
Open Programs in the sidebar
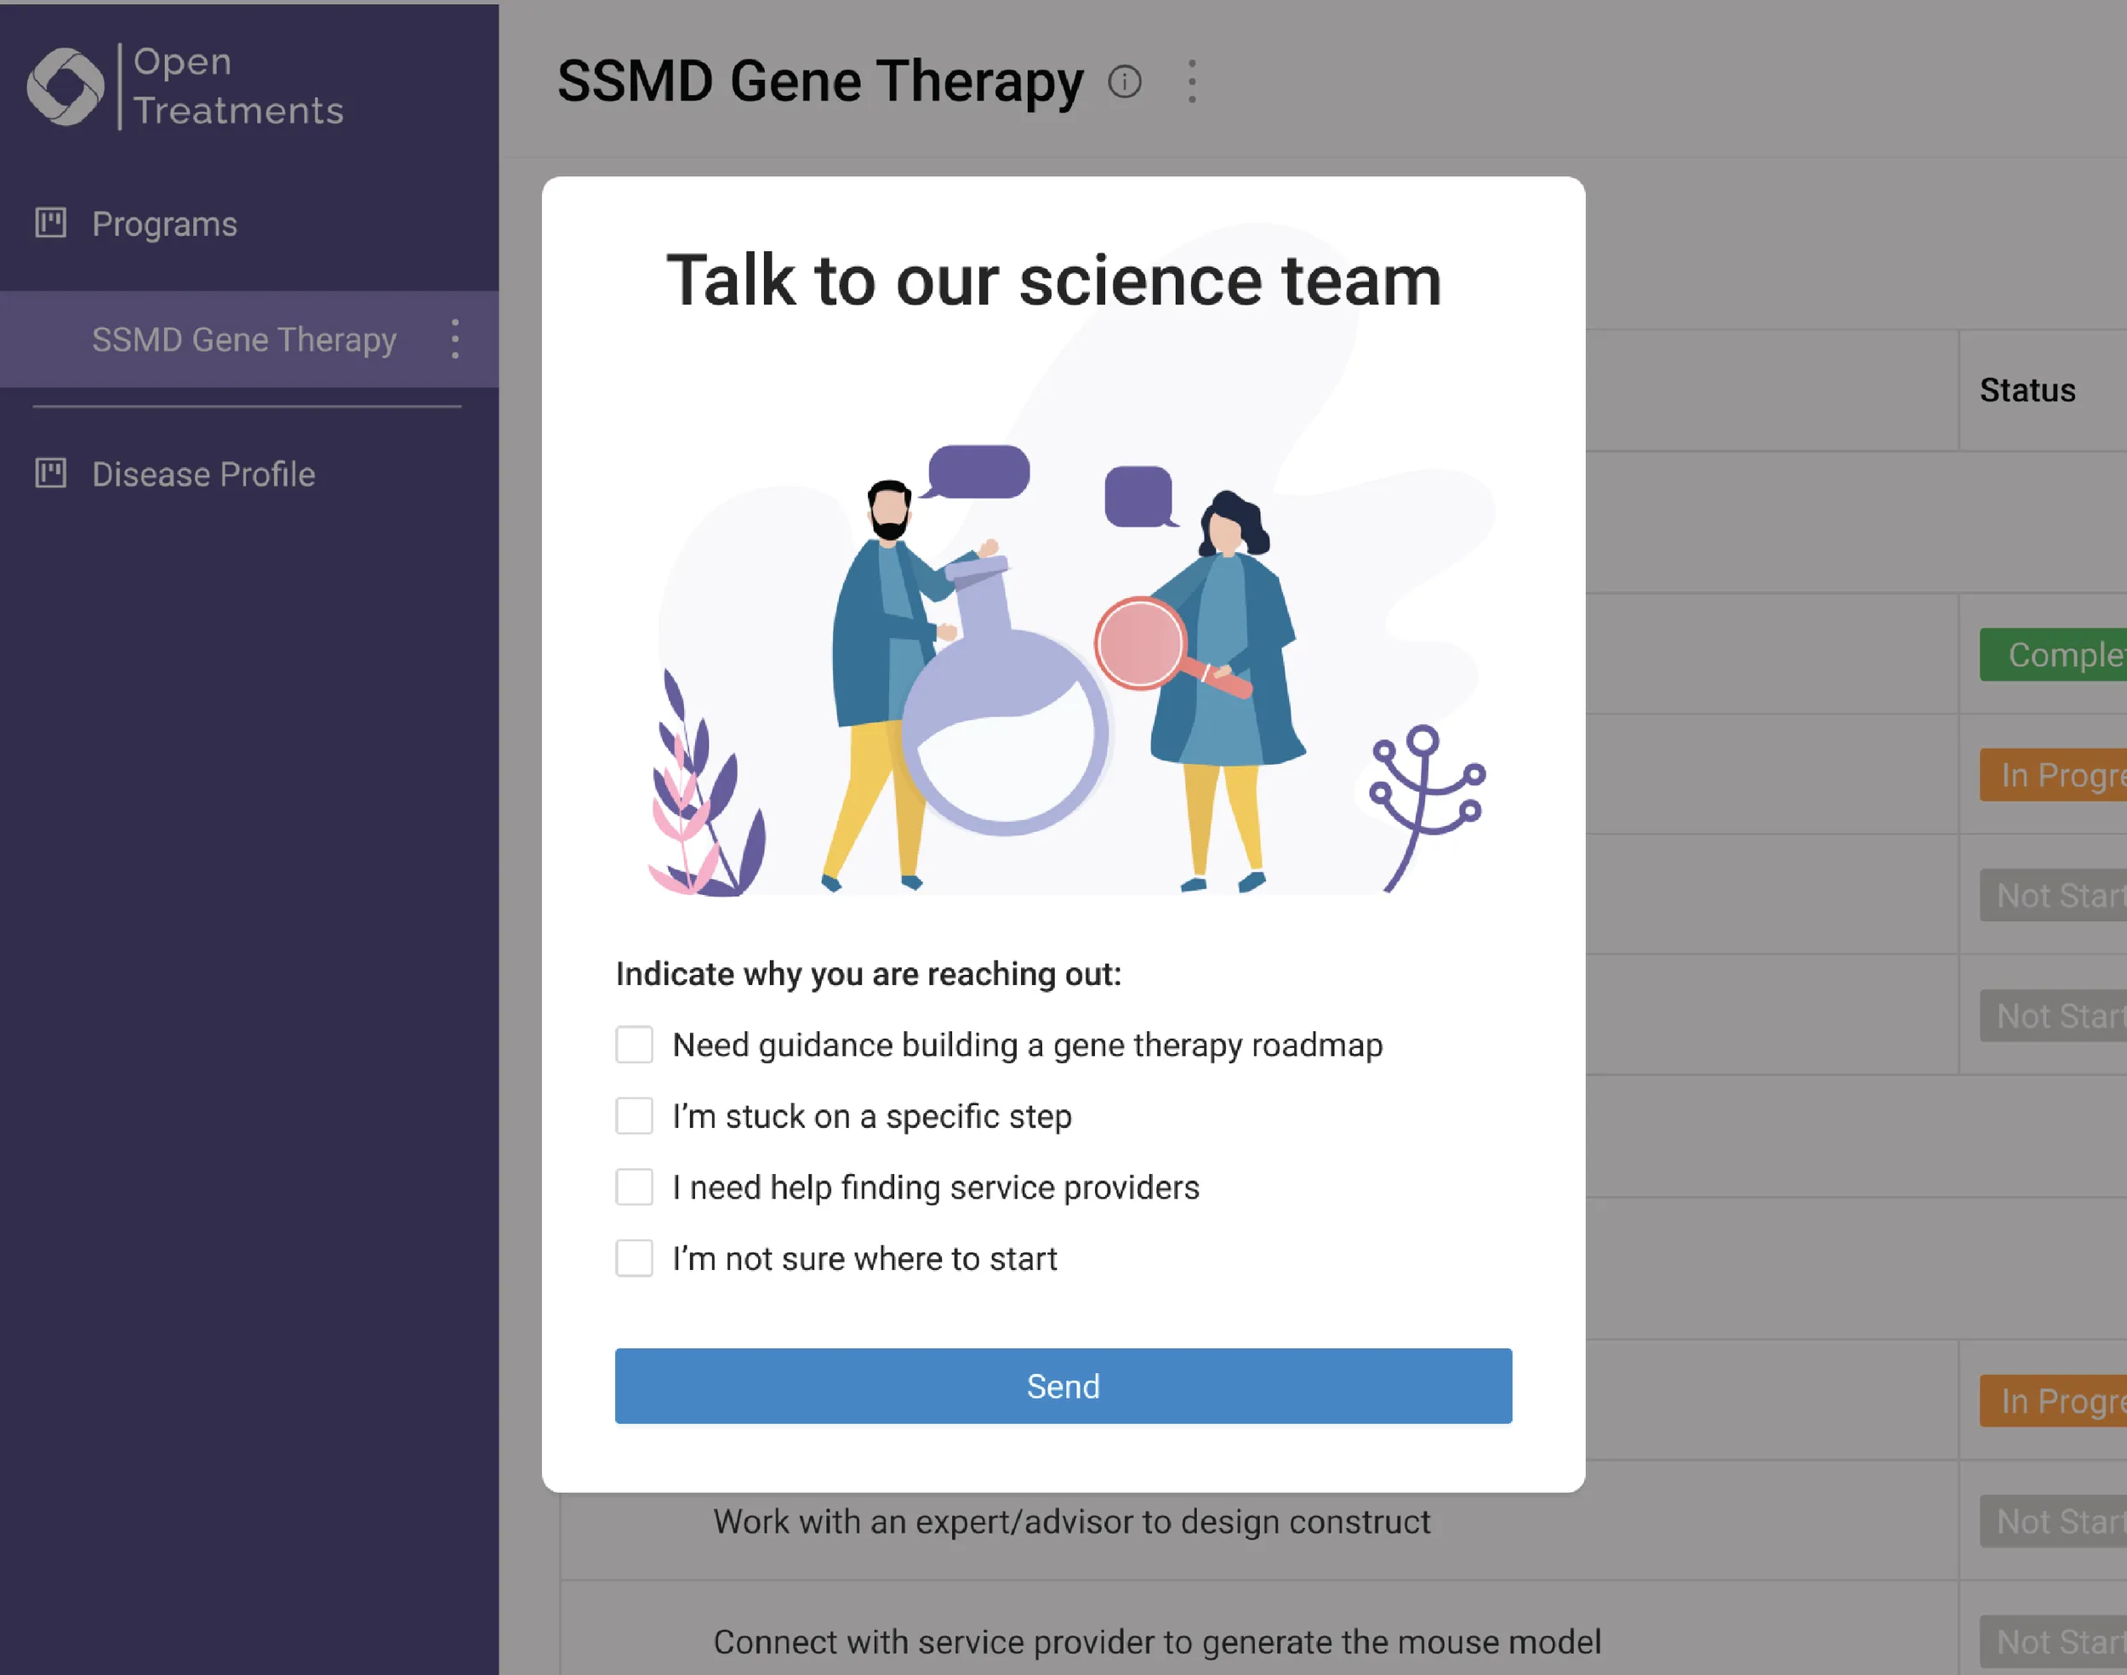tap(163, 224)
